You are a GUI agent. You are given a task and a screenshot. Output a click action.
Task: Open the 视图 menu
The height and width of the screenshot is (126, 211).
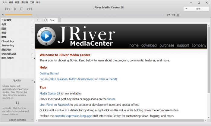coord(17,2)
